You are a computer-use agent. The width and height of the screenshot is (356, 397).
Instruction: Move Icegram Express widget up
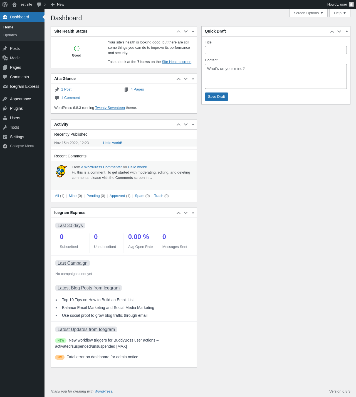[179, 213]
